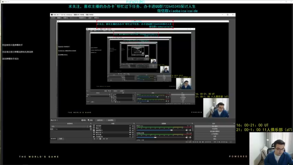Screen dimensions: 293x165
Task: Click 欢迎使用斗鱼弹幕助手 text on left
Action: click(12, 45)
